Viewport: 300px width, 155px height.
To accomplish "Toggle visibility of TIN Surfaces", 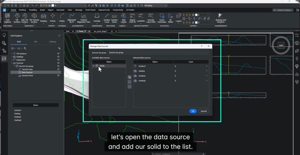I will point(58,53).
